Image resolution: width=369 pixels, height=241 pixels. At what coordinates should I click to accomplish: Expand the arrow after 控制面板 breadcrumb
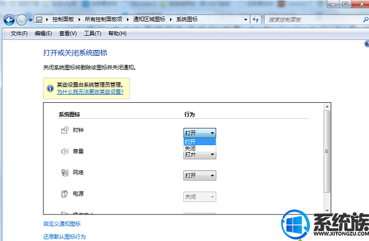click(x=79, y=20)
